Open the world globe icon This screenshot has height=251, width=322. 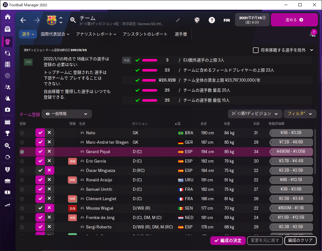tap(197, 20)
